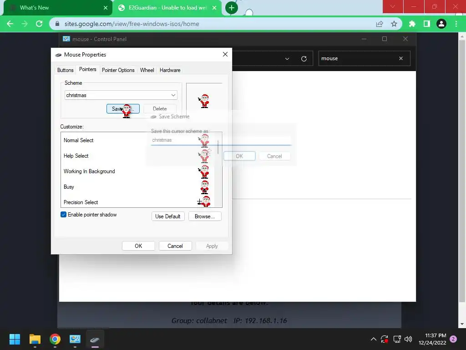
Task: Click the Mouse Properties taskbar icon
Action: click(95, 339)
